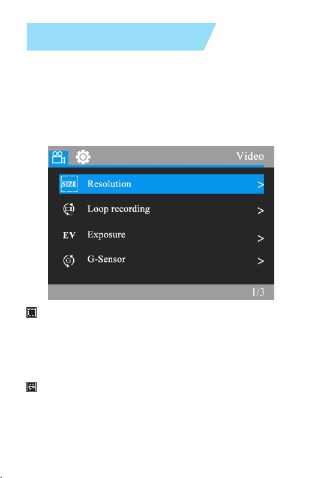Choose the G-Sensor menu item
Image resolution: width=324 pixels, height=478 pixels.
161,260
